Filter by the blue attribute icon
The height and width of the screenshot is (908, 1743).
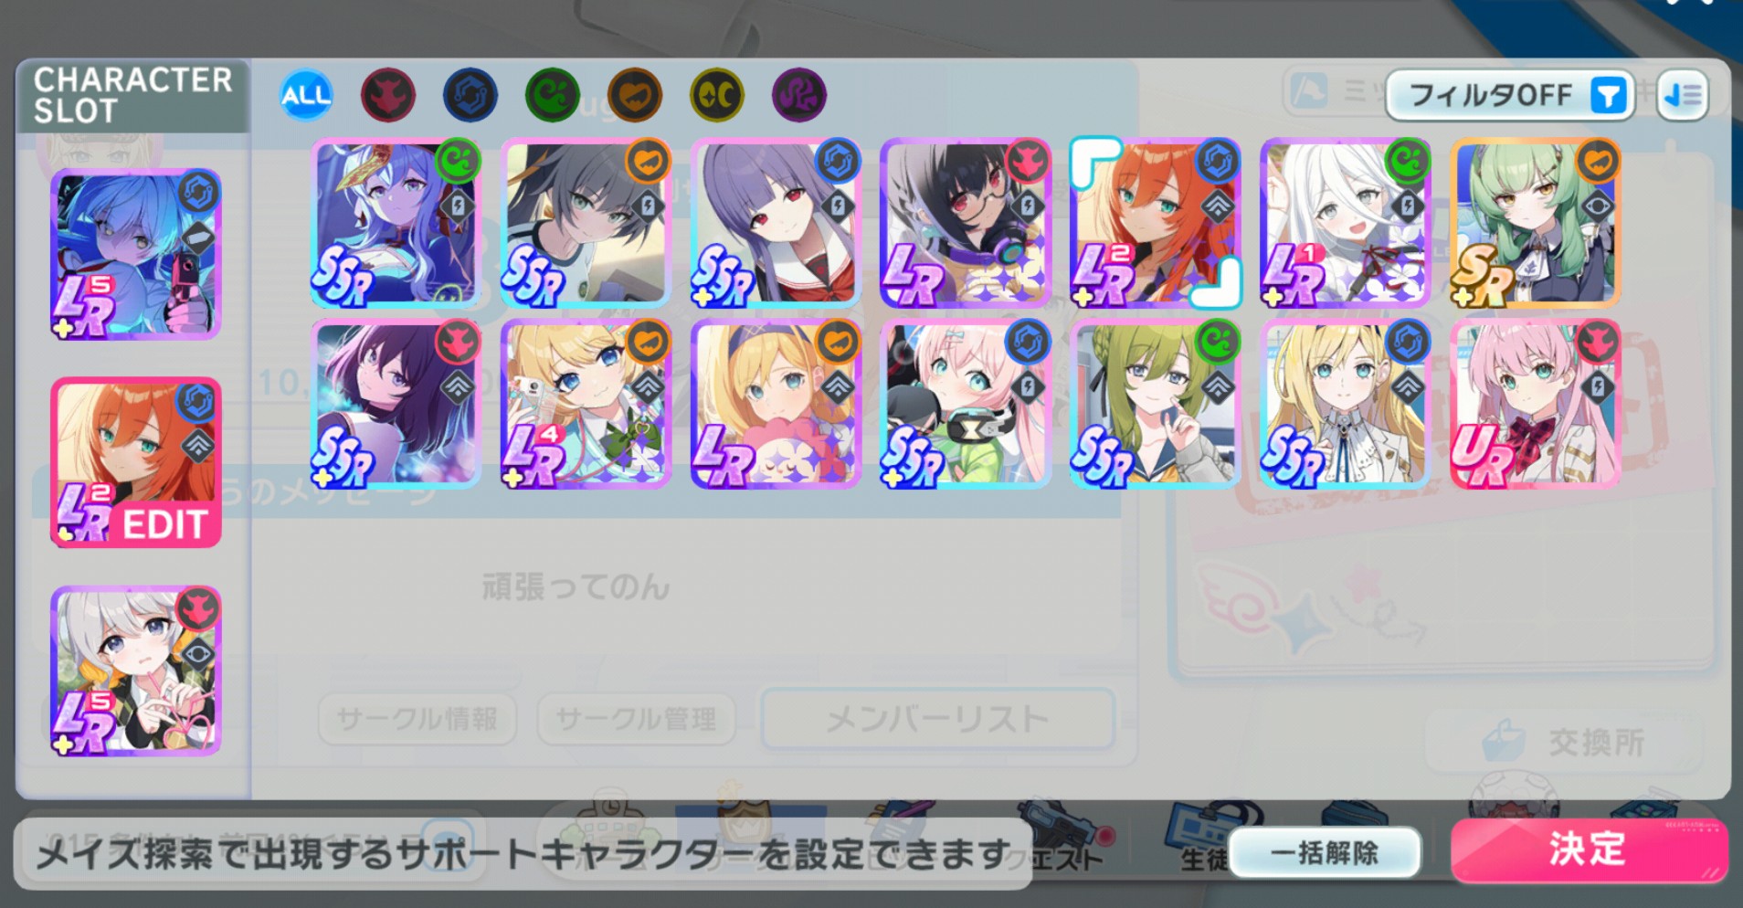(470, 94)
